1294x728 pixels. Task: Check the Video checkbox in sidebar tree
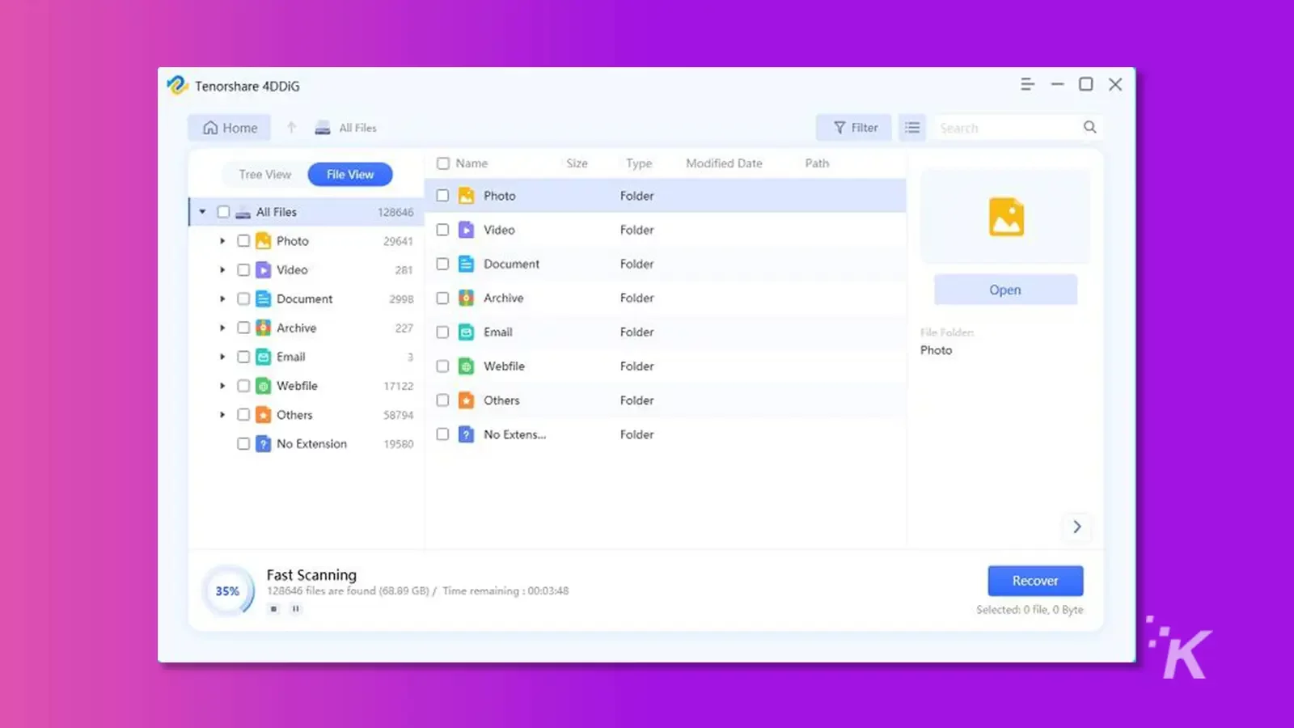coord(243,270)
